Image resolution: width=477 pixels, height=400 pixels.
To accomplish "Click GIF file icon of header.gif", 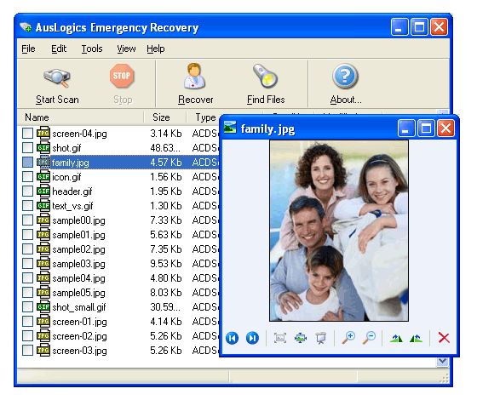I will (43, 191).
